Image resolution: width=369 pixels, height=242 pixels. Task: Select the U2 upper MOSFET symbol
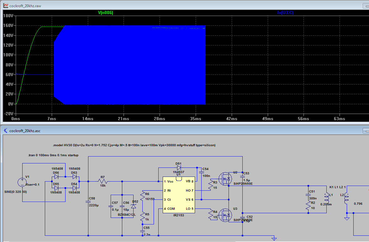[x=224, y=178]
